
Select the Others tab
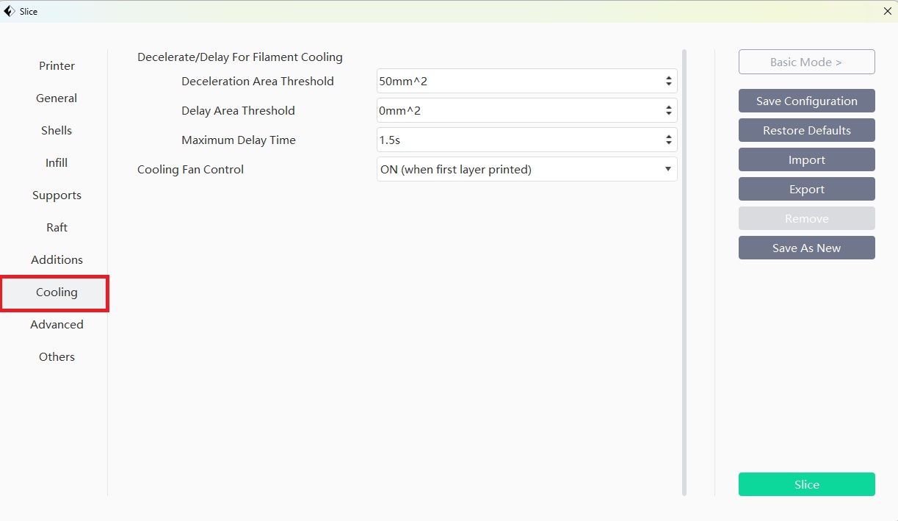point(57,357)
